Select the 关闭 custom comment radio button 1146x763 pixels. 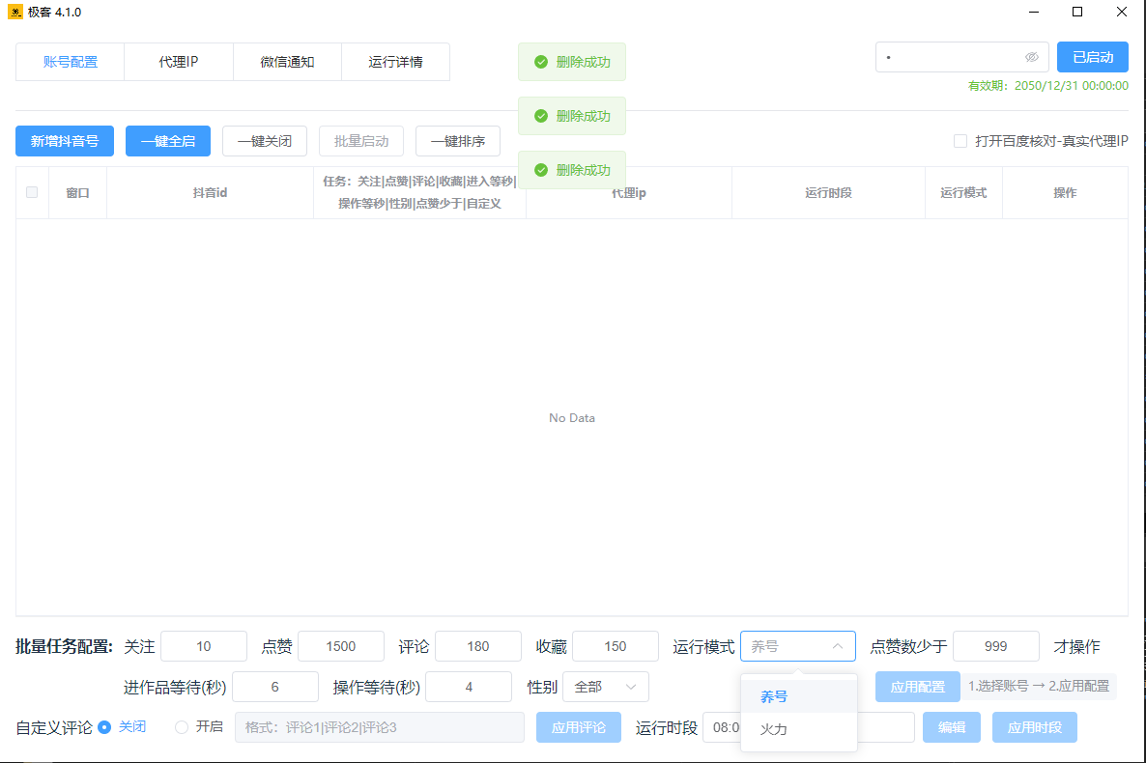tap(104, 727)
